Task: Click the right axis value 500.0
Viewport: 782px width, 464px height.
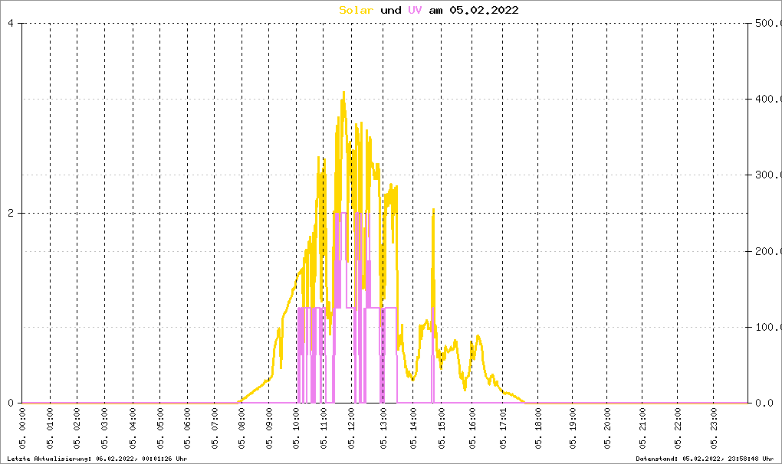Action: point(764,23)
